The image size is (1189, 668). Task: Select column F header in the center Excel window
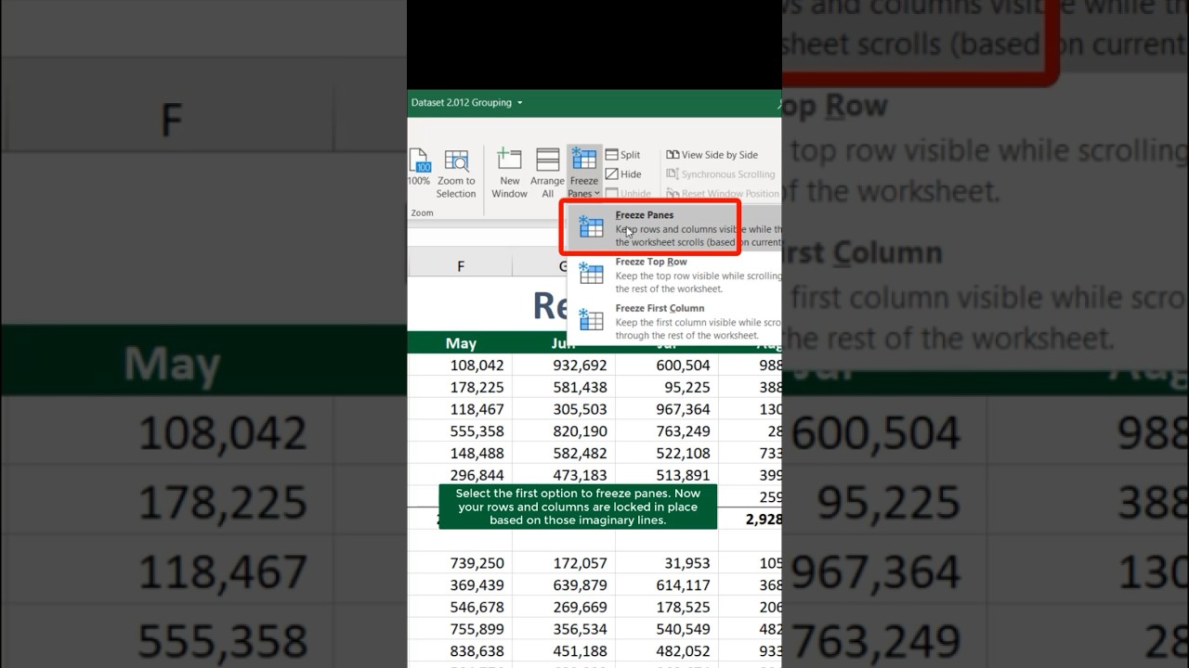click(x=460, y=266)
